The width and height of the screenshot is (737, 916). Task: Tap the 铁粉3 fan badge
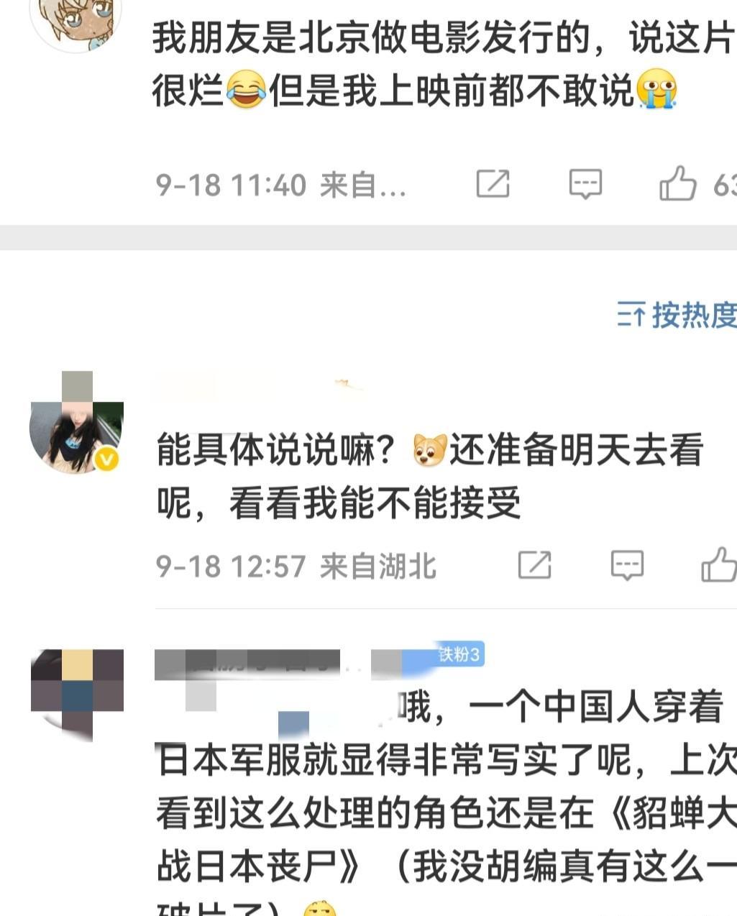[x=459, y=654]
